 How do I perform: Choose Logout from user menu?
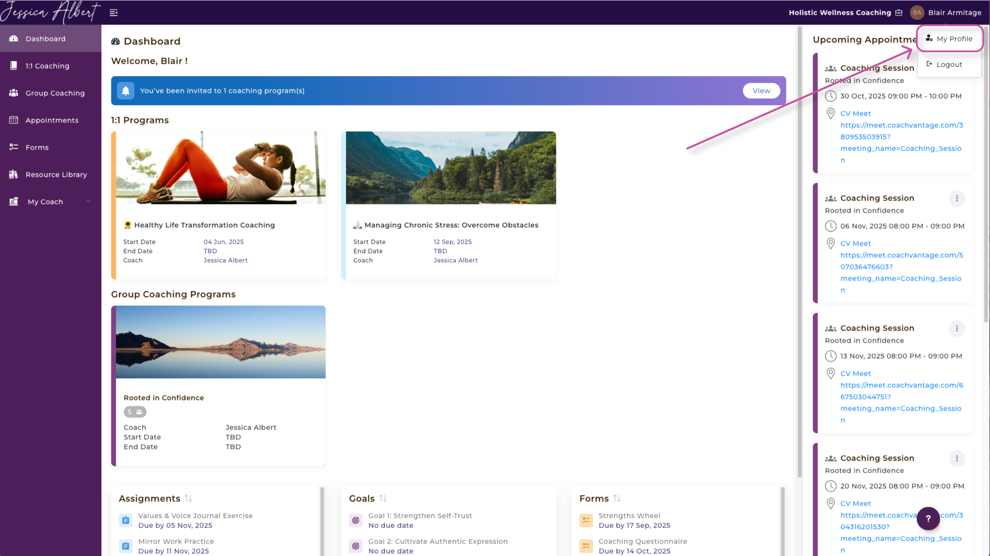coord(949,64)
